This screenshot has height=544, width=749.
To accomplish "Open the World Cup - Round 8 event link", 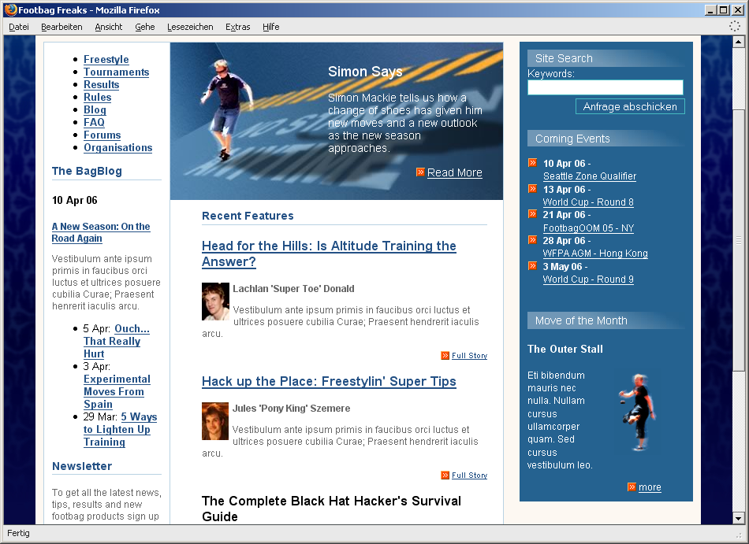I will [588, 202].
